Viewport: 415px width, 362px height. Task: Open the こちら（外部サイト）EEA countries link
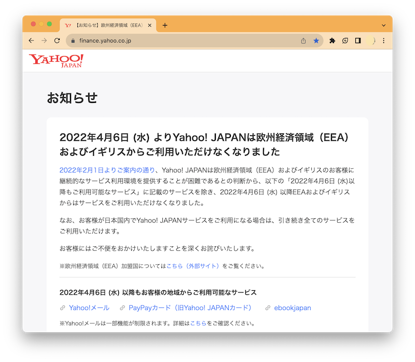point(193,266)
